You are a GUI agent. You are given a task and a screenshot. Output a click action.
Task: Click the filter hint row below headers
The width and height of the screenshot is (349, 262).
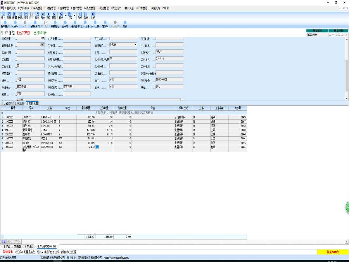pos(125,113)
